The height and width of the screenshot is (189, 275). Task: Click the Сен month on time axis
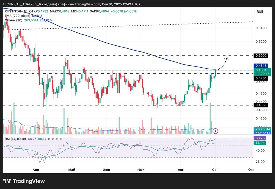click(x=215, y=169)
